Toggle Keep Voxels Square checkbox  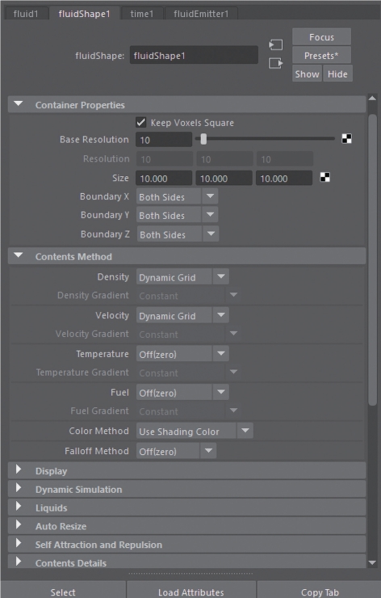click(x=141, y=122)
